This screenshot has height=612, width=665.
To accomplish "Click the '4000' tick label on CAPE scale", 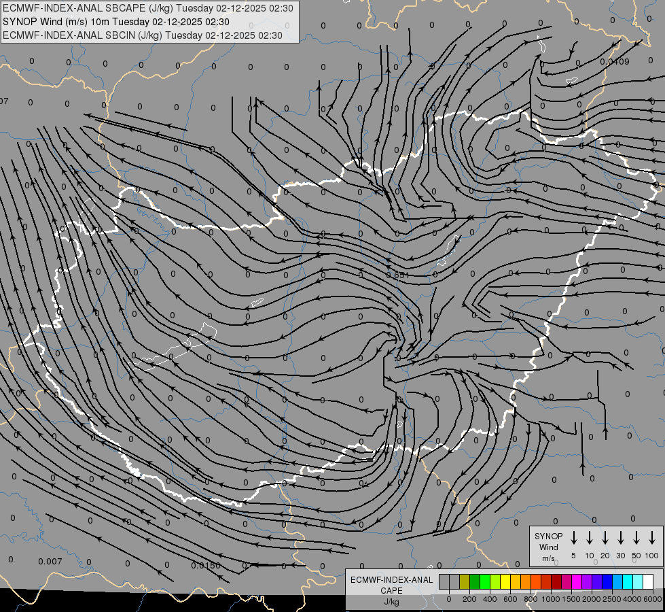I will (x=632, y=599).
